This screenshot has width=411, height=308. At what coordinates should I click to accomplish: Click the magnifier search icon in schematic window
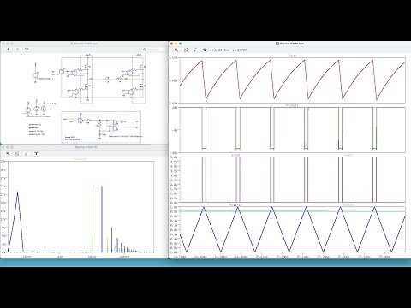145,50
